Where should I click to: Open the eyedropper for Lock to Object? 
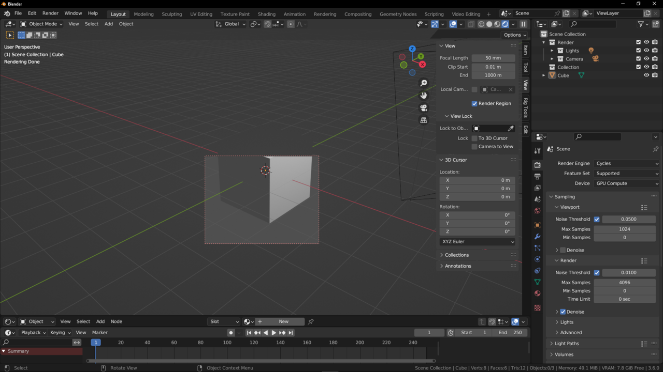511,129
